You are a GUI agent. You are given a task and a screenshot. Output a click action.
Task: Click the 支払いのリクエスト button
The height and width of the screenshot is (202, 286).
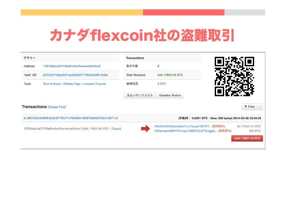tap(140, 95)
